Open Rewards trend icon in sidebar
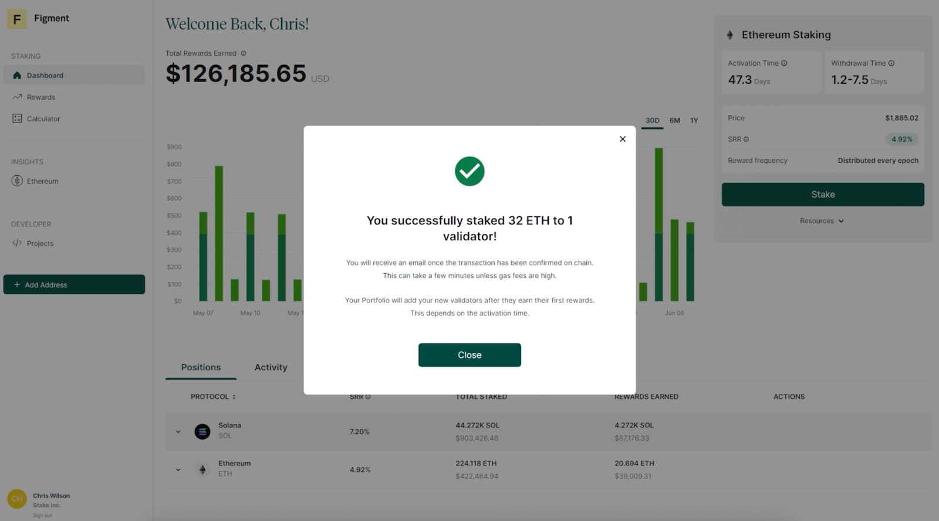The width and height of the screenshot is (939, 521). [17, 97]
